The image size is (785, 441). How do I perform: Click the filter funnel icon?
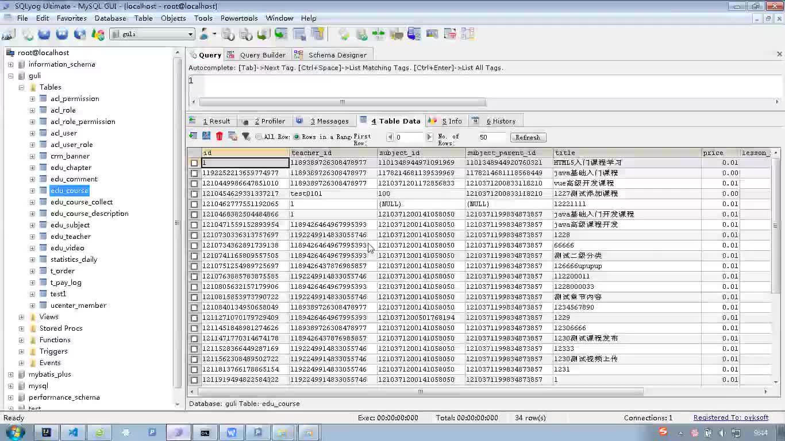[246, 136]
